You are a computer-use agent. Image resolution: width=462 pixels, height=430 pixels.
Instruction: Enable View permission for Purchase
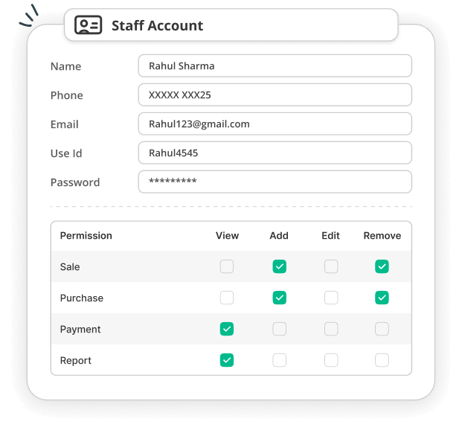coord(227,298)
